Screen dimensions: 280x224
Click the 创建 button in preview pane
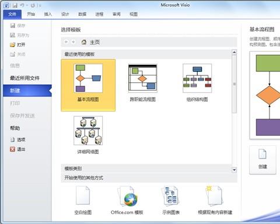tap(262, 160)
